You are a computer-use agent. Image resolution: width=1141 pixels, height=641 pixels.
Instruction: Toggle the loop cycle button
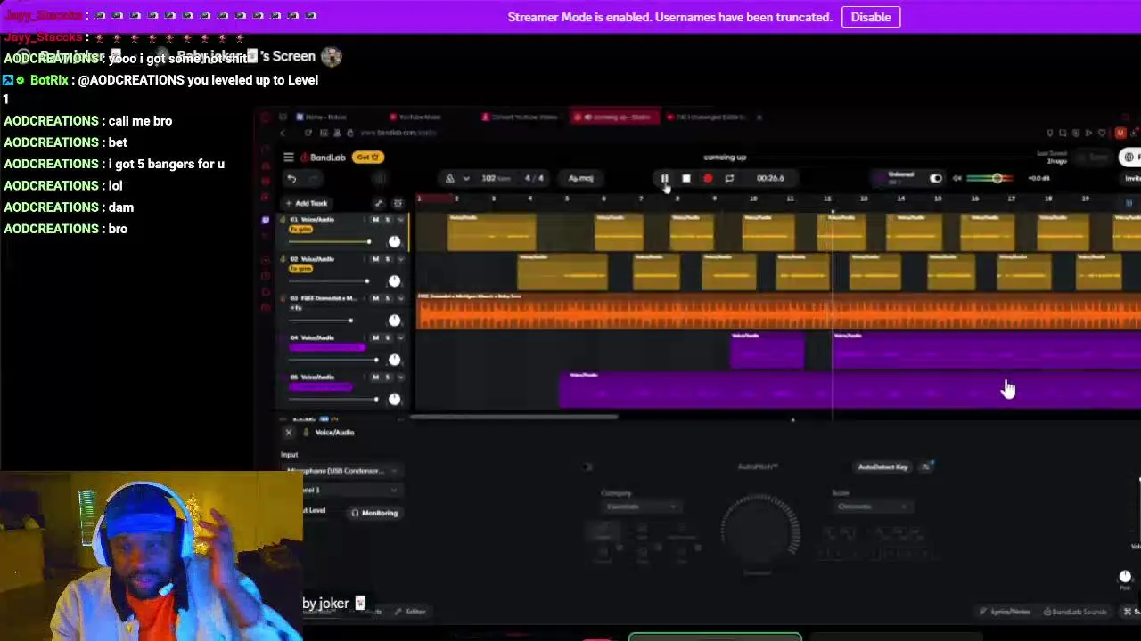click(x=729, y=178)
